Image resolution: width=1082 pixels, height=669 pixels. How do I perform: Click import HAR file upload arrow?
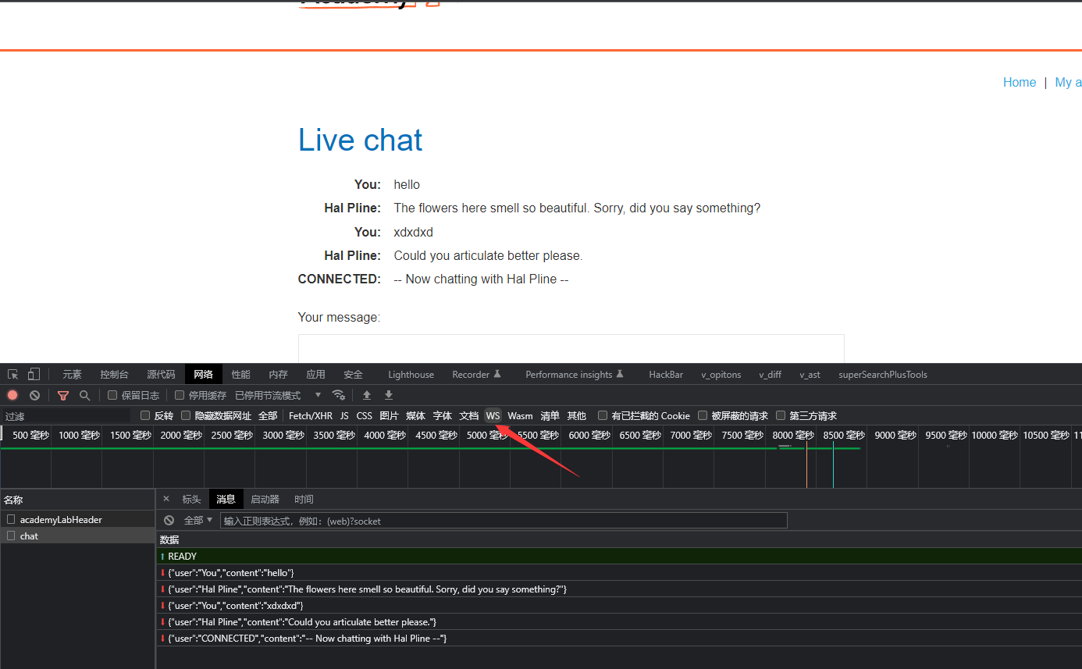click(x=367, y=395)
